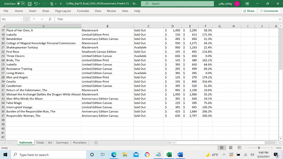Image resolution: width=283 pixels, height=159 pixels.
Task: Toggle the AutoSave switch
Action: point(20,4)
